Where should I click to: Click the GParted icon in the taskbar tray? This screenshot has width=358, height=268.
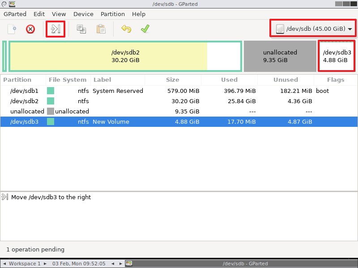coord(128,264)
